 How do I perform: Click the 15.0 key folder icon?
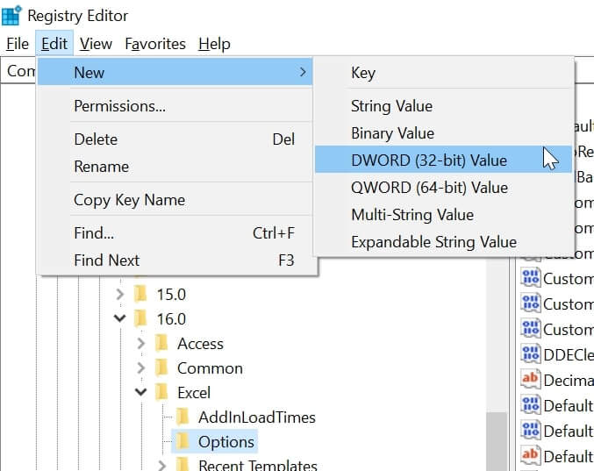[140, 294]
